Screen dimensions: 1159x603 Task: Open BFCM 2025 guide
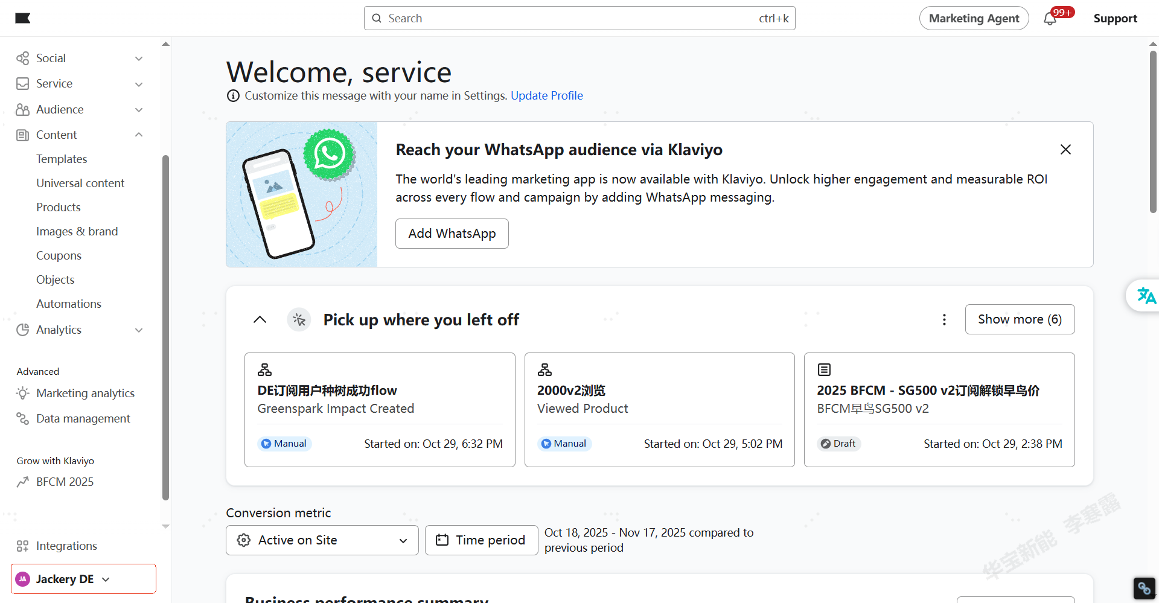click(65, 482)
